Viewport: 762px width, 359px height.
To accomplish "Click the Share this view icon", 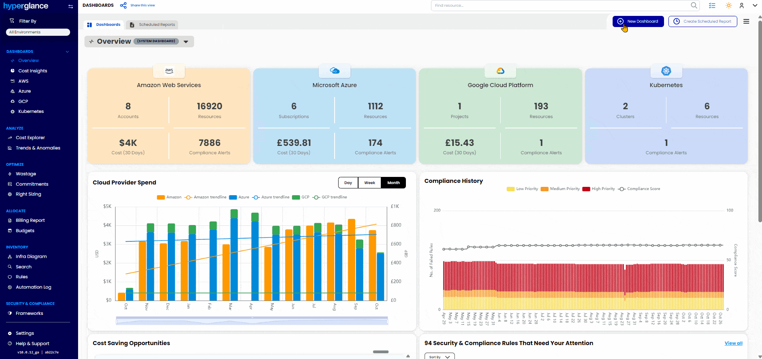I will click(x=123, y=5).
